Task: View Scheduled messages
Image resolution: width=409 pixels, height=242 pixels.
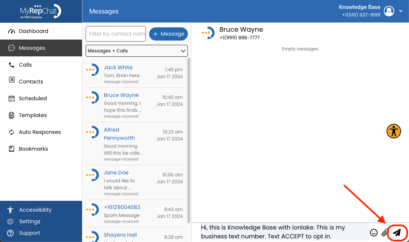Action: (x=33, y=98)
